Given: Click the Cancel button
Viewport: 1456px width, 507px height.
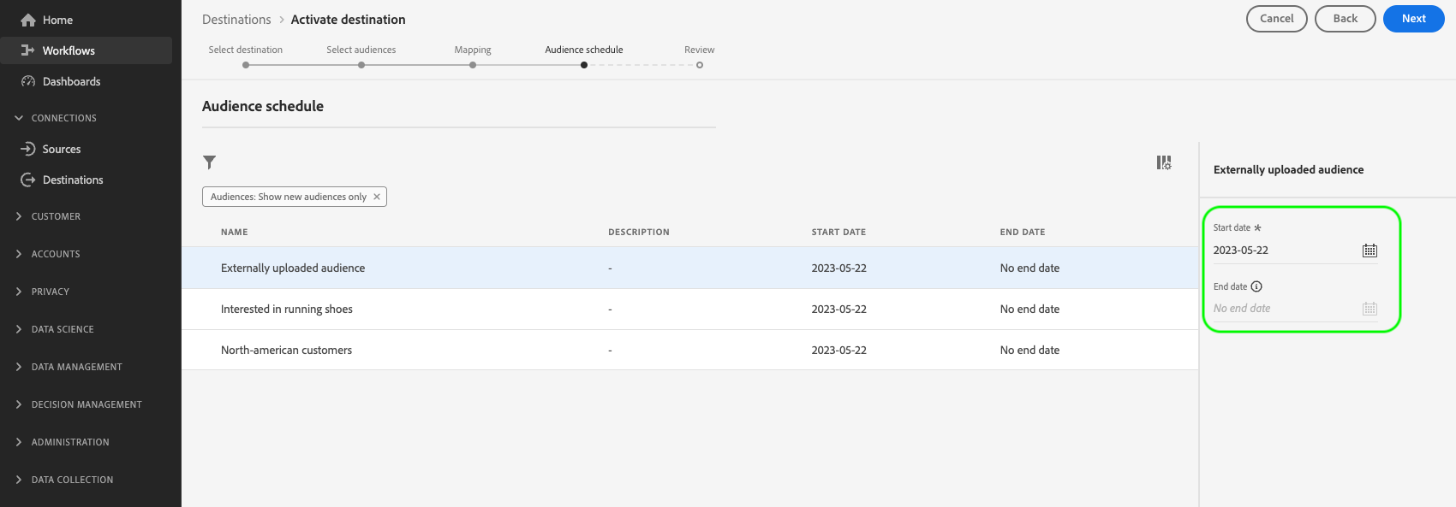Looking at the screenshot, I should [x=1276, y=19].
